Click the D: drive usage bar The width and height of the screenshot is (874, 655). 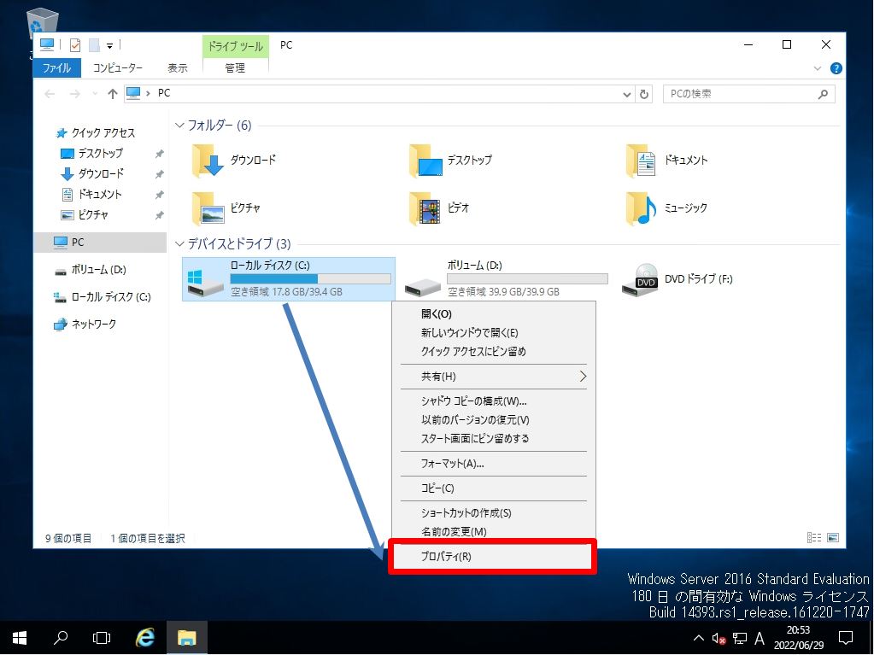point(527,278)
